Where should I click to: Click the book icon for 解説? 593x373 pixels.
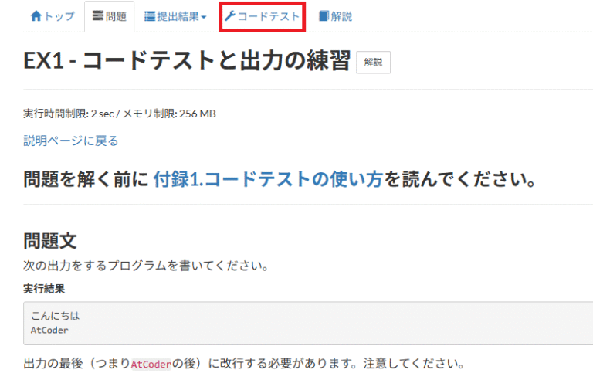coord(323,16)
